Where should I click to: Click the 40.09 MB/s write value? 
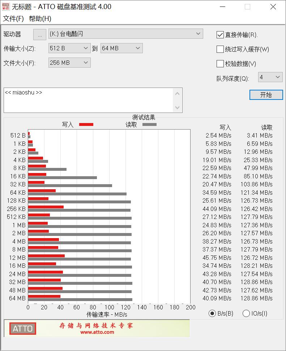pyautogui.click(x=217, y=299)
